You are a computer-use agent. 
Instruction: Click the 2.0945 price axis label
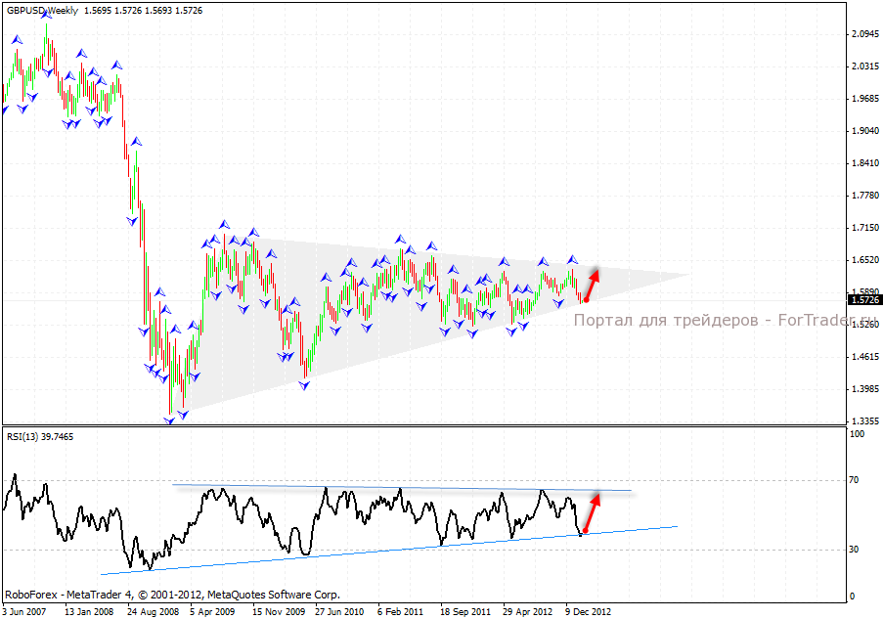(x=863, y=34)
